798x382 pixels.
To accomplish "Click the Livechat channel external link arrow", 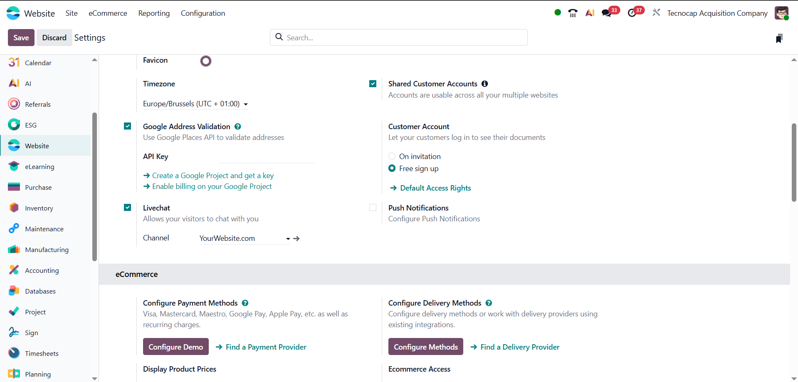I will (296, 238).
